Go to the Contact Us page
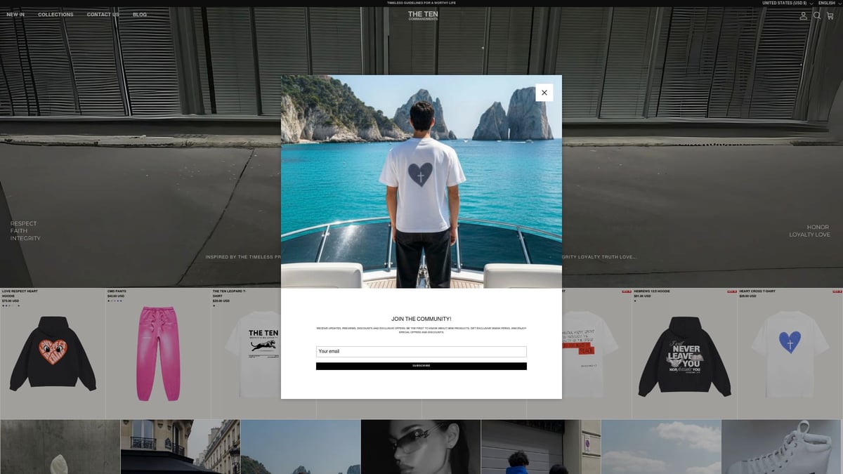The height and width of the screenshot is (474, 843). coord(103,15)
